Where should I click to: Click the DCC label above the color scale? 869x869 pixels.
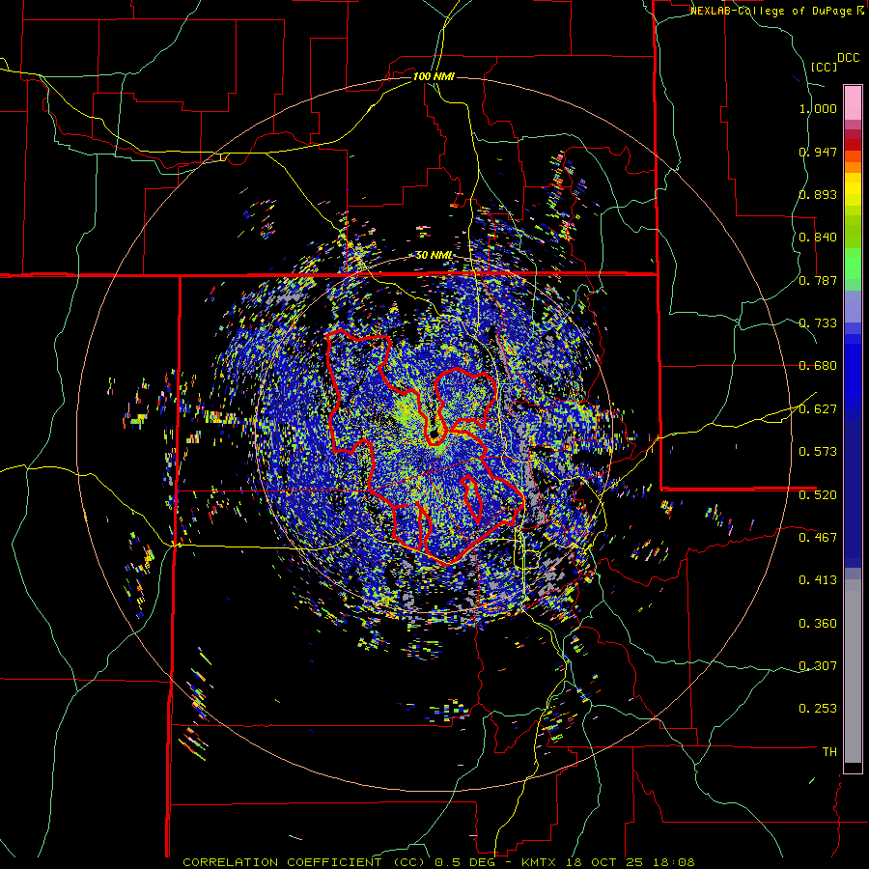[x=848, y=58]
